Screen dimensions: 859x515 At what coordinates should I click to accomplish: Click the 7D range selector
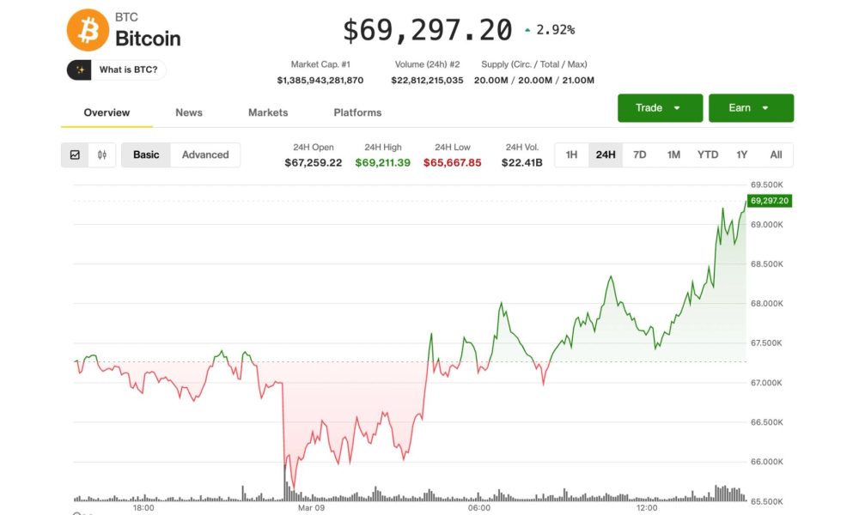639,154
